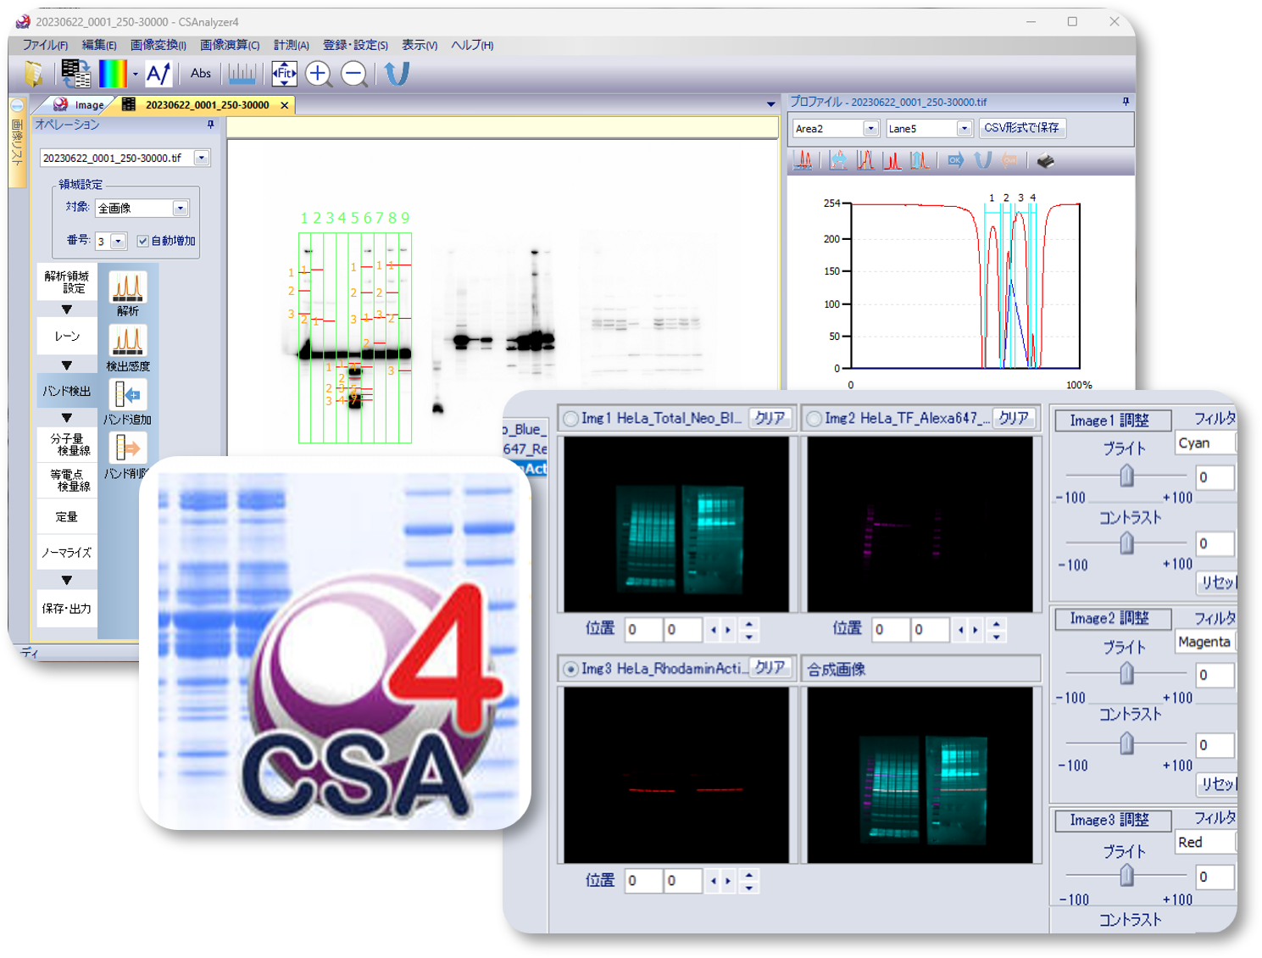Select the Img3 HeLa_RhodaminActi radio button
The height and width of the screenshot is (958, 1262).
[x=571, y=670]
